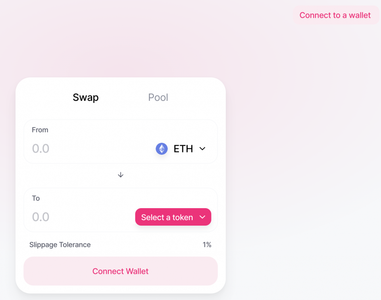Click the 1% slippage value
Viewport: 381px width, 300px height.
[207, 245]
